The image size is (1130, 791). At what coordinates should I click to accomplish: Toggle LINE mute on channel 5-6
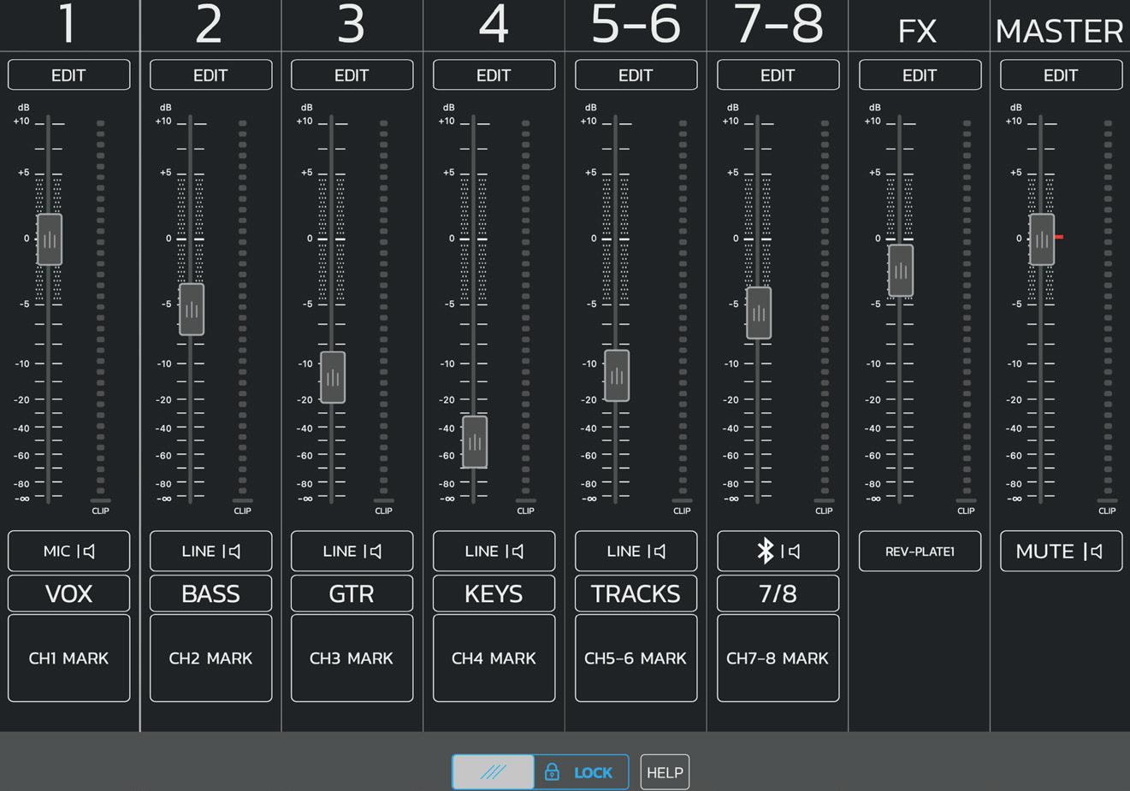636,551
